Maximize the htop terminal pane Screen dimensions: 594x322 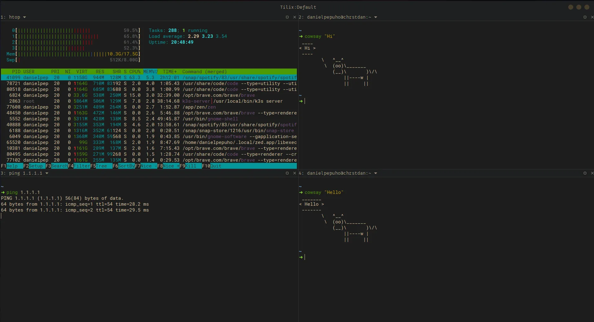(x=287, y=17)
